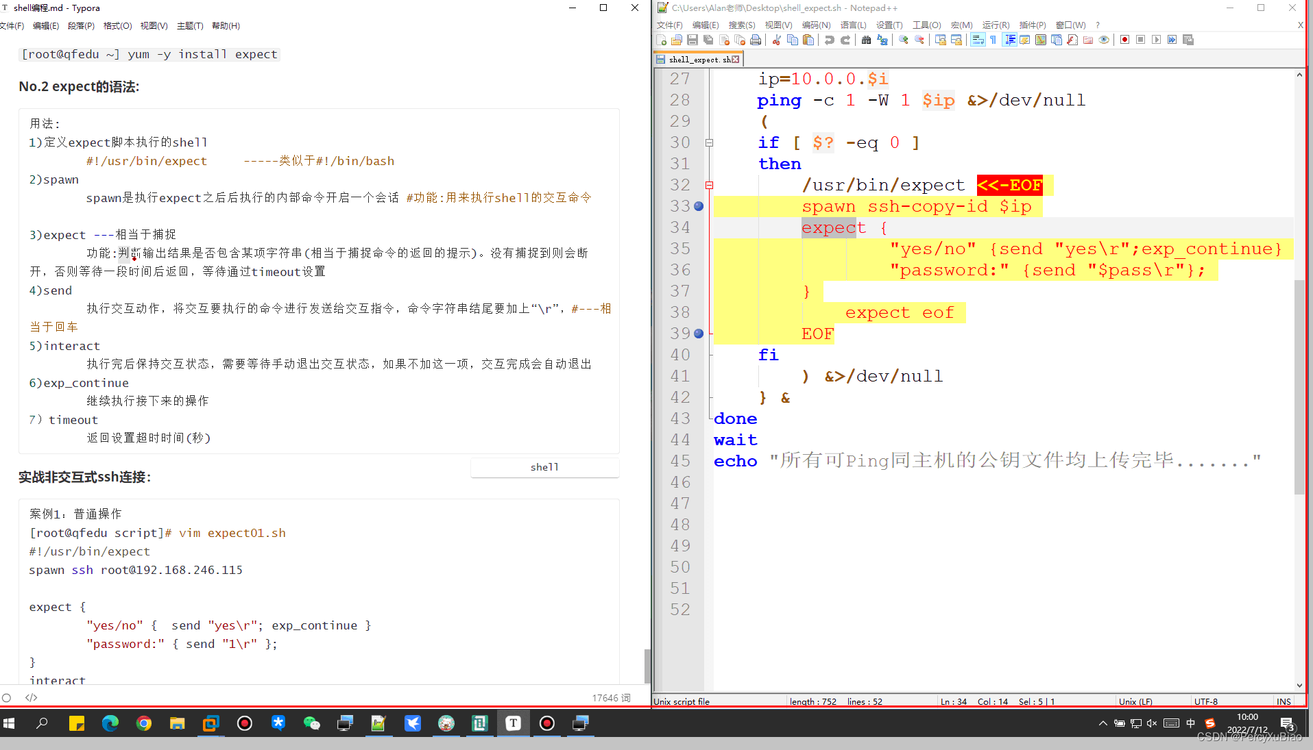
Task: Paste clipboard contents using the paste icon
Action: 808,39
